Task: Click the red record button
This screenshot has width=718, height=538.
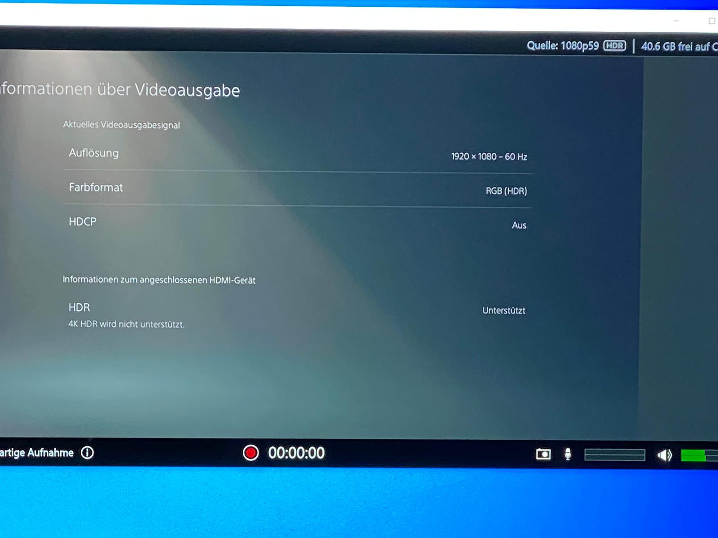Action: click(x=250, y=453)
